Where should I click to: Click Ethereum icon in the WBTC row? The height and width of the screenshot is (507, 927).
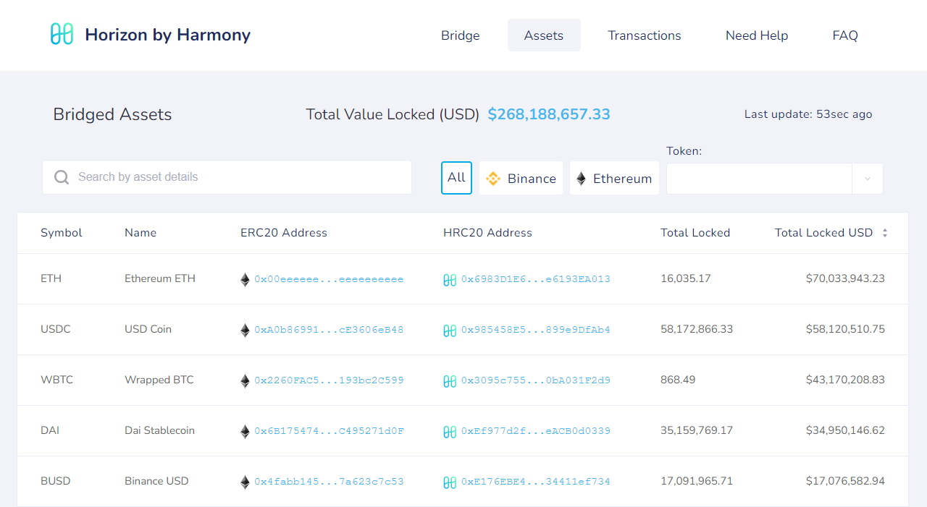[x=245, y=380]
